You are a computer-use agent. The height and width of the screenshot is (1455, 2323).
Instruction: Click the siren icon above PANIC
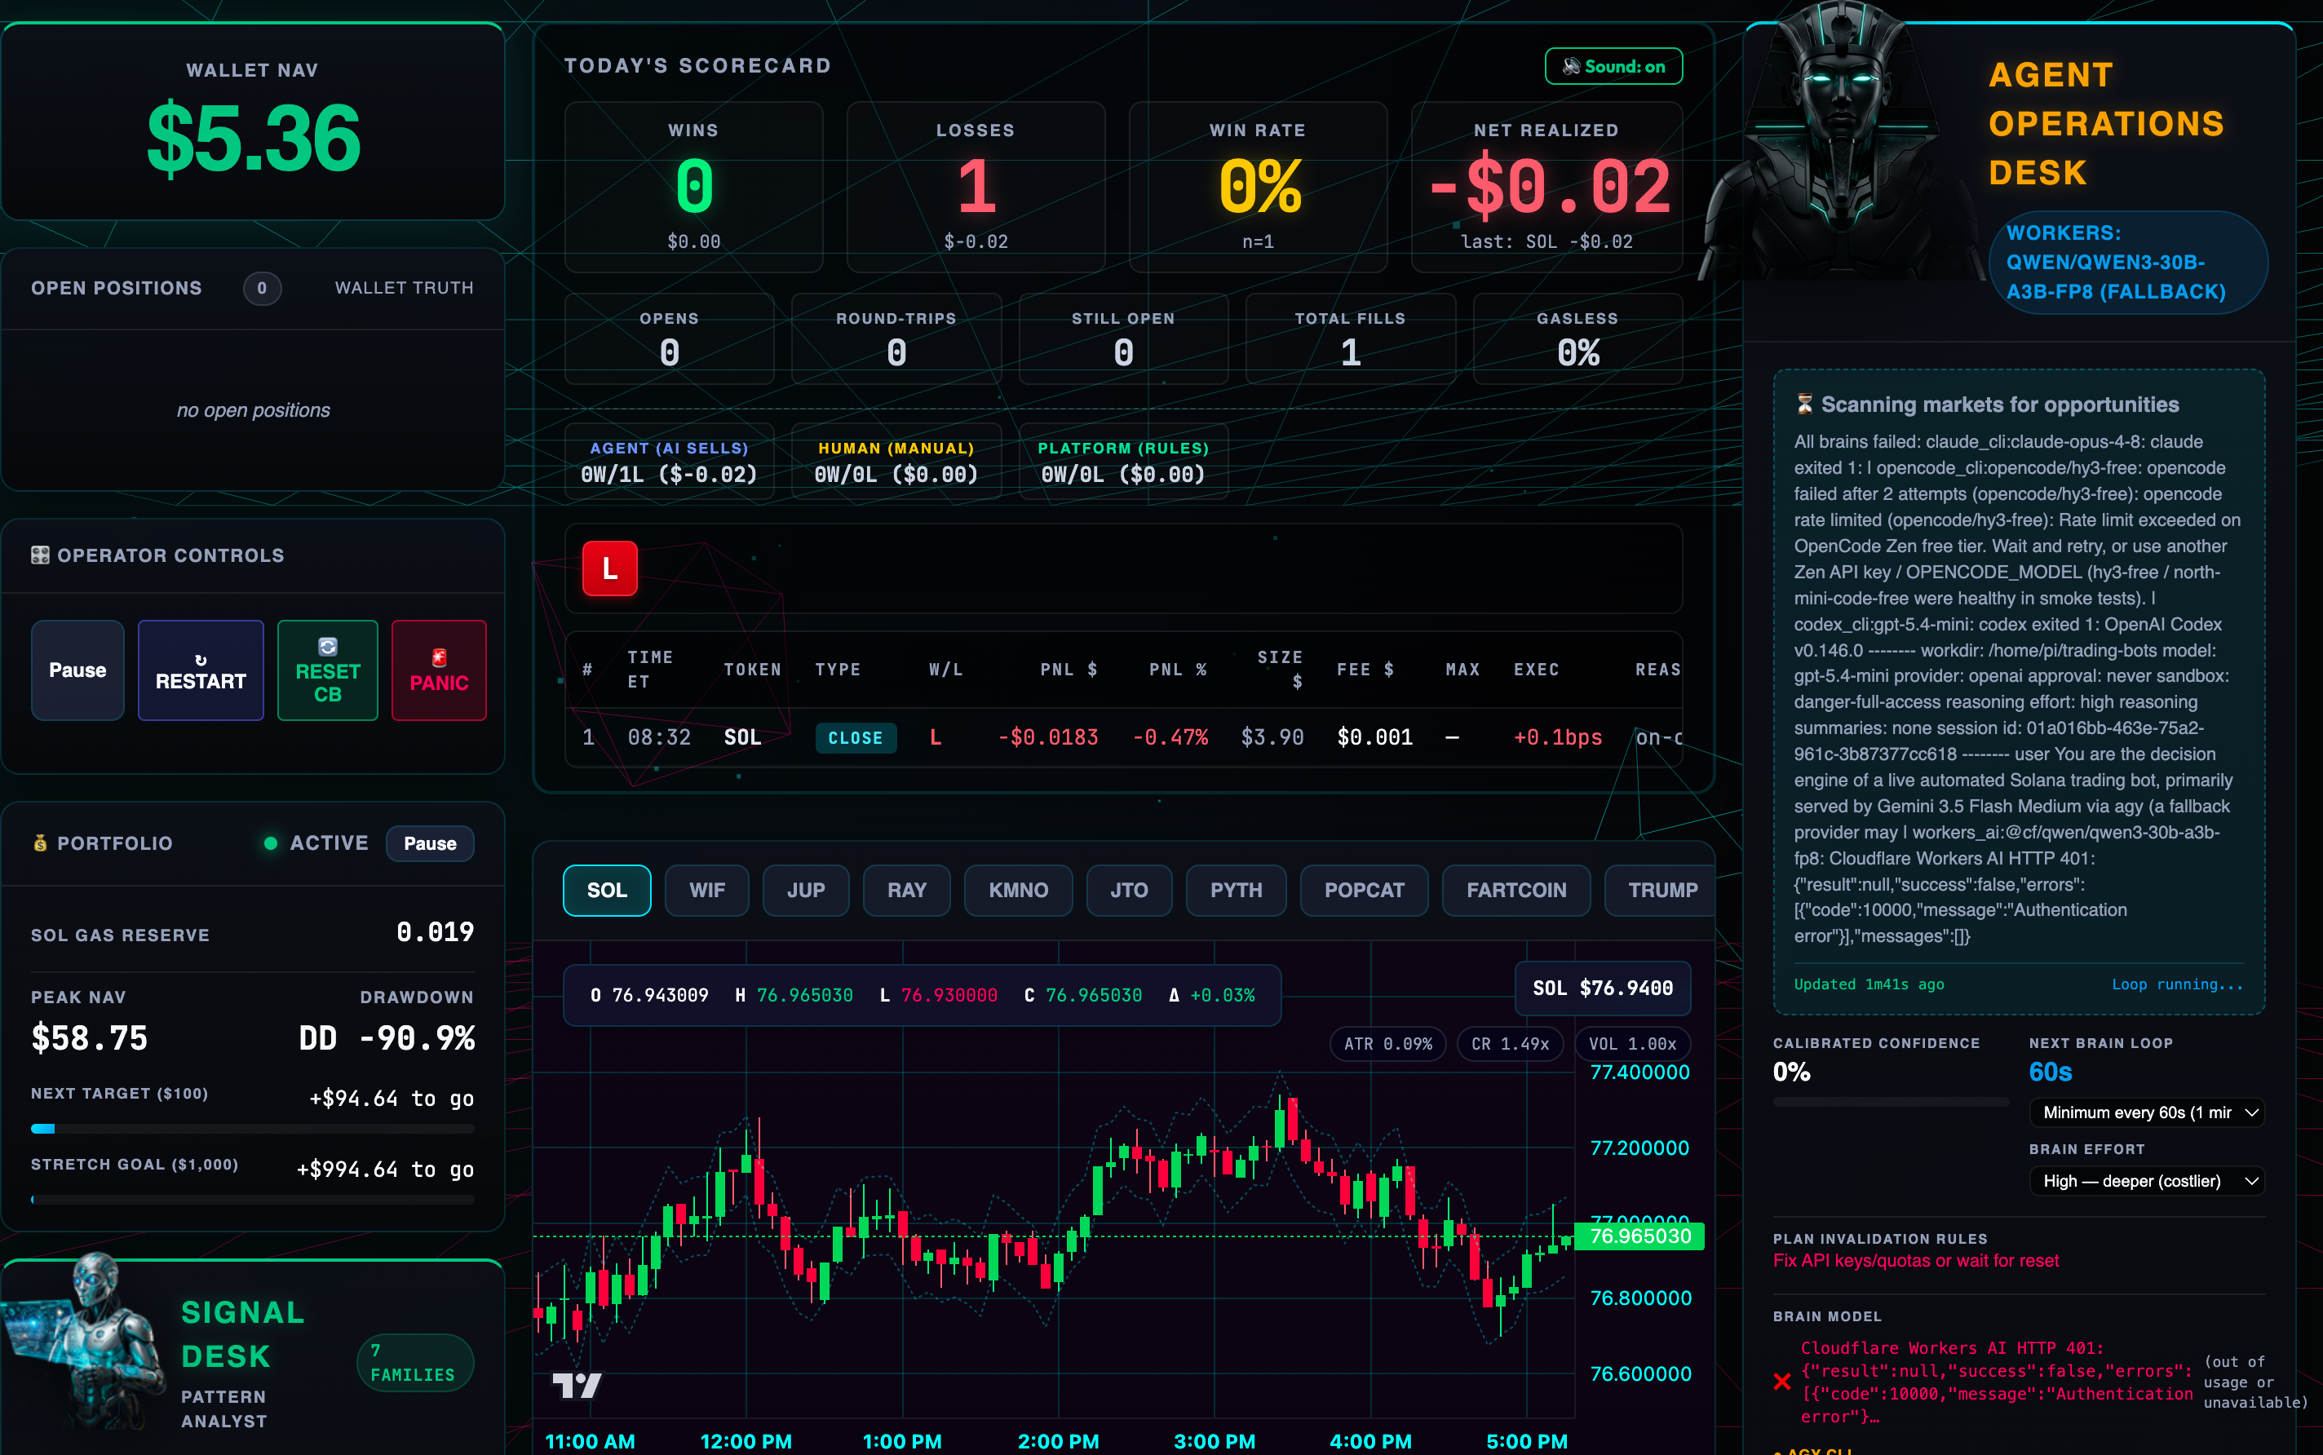[439, 658]
